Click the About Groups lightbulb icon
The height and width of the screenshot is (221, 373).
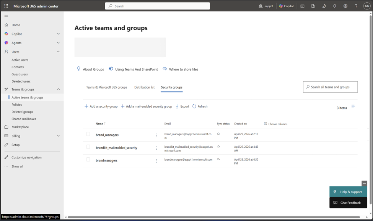tap(78, 69)
